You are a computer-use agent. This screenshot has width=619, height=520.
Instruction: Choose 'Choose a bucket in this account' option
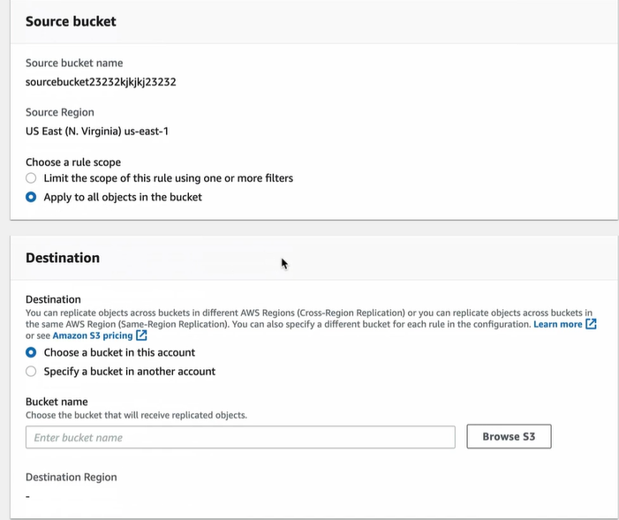31,352
